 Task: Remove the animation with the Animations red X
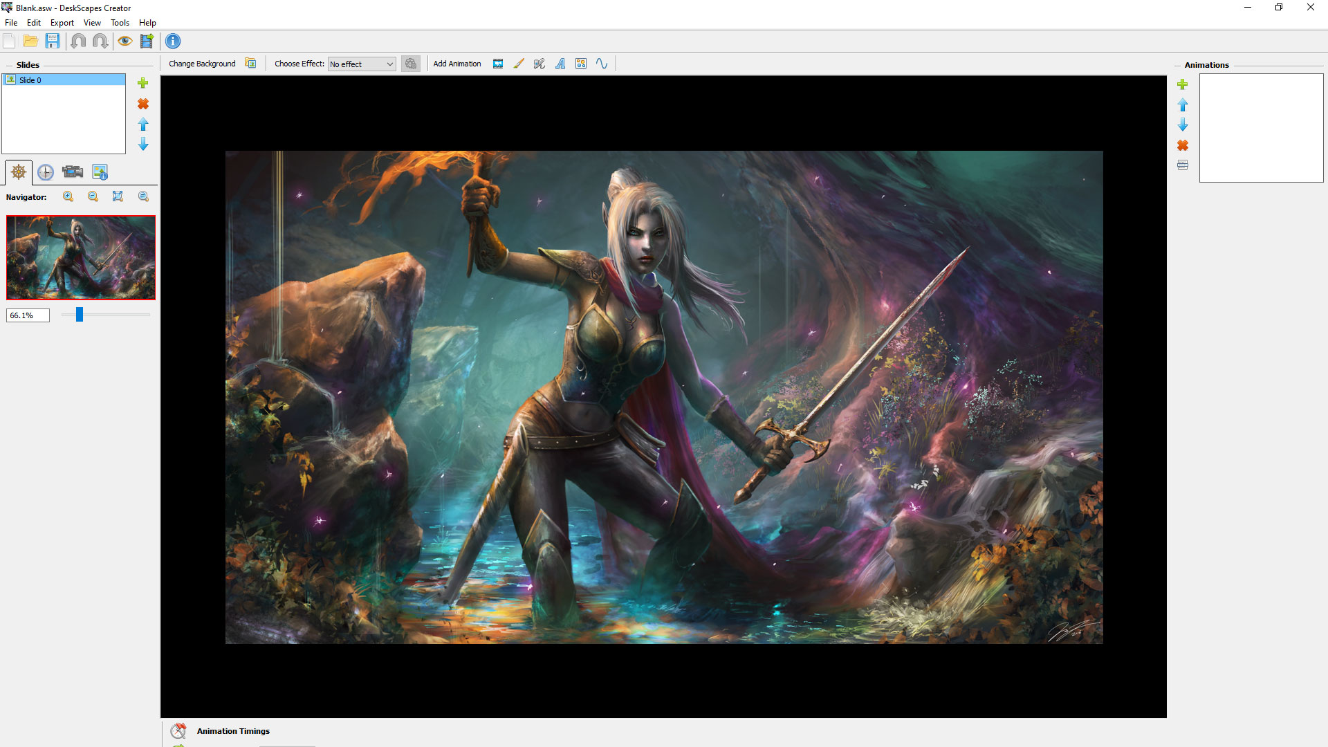pos(1183,145)
